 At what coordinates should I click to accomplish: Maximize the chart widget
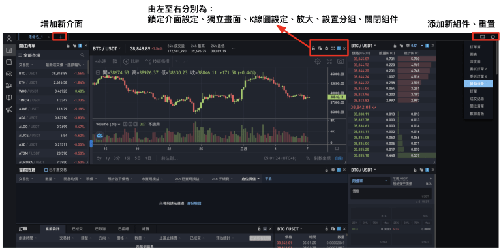point(333,48)
